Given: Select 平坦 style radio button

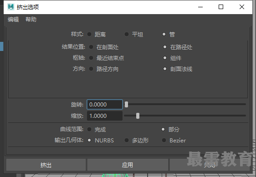Looking at the screenshot, I should tap(127, 34).
